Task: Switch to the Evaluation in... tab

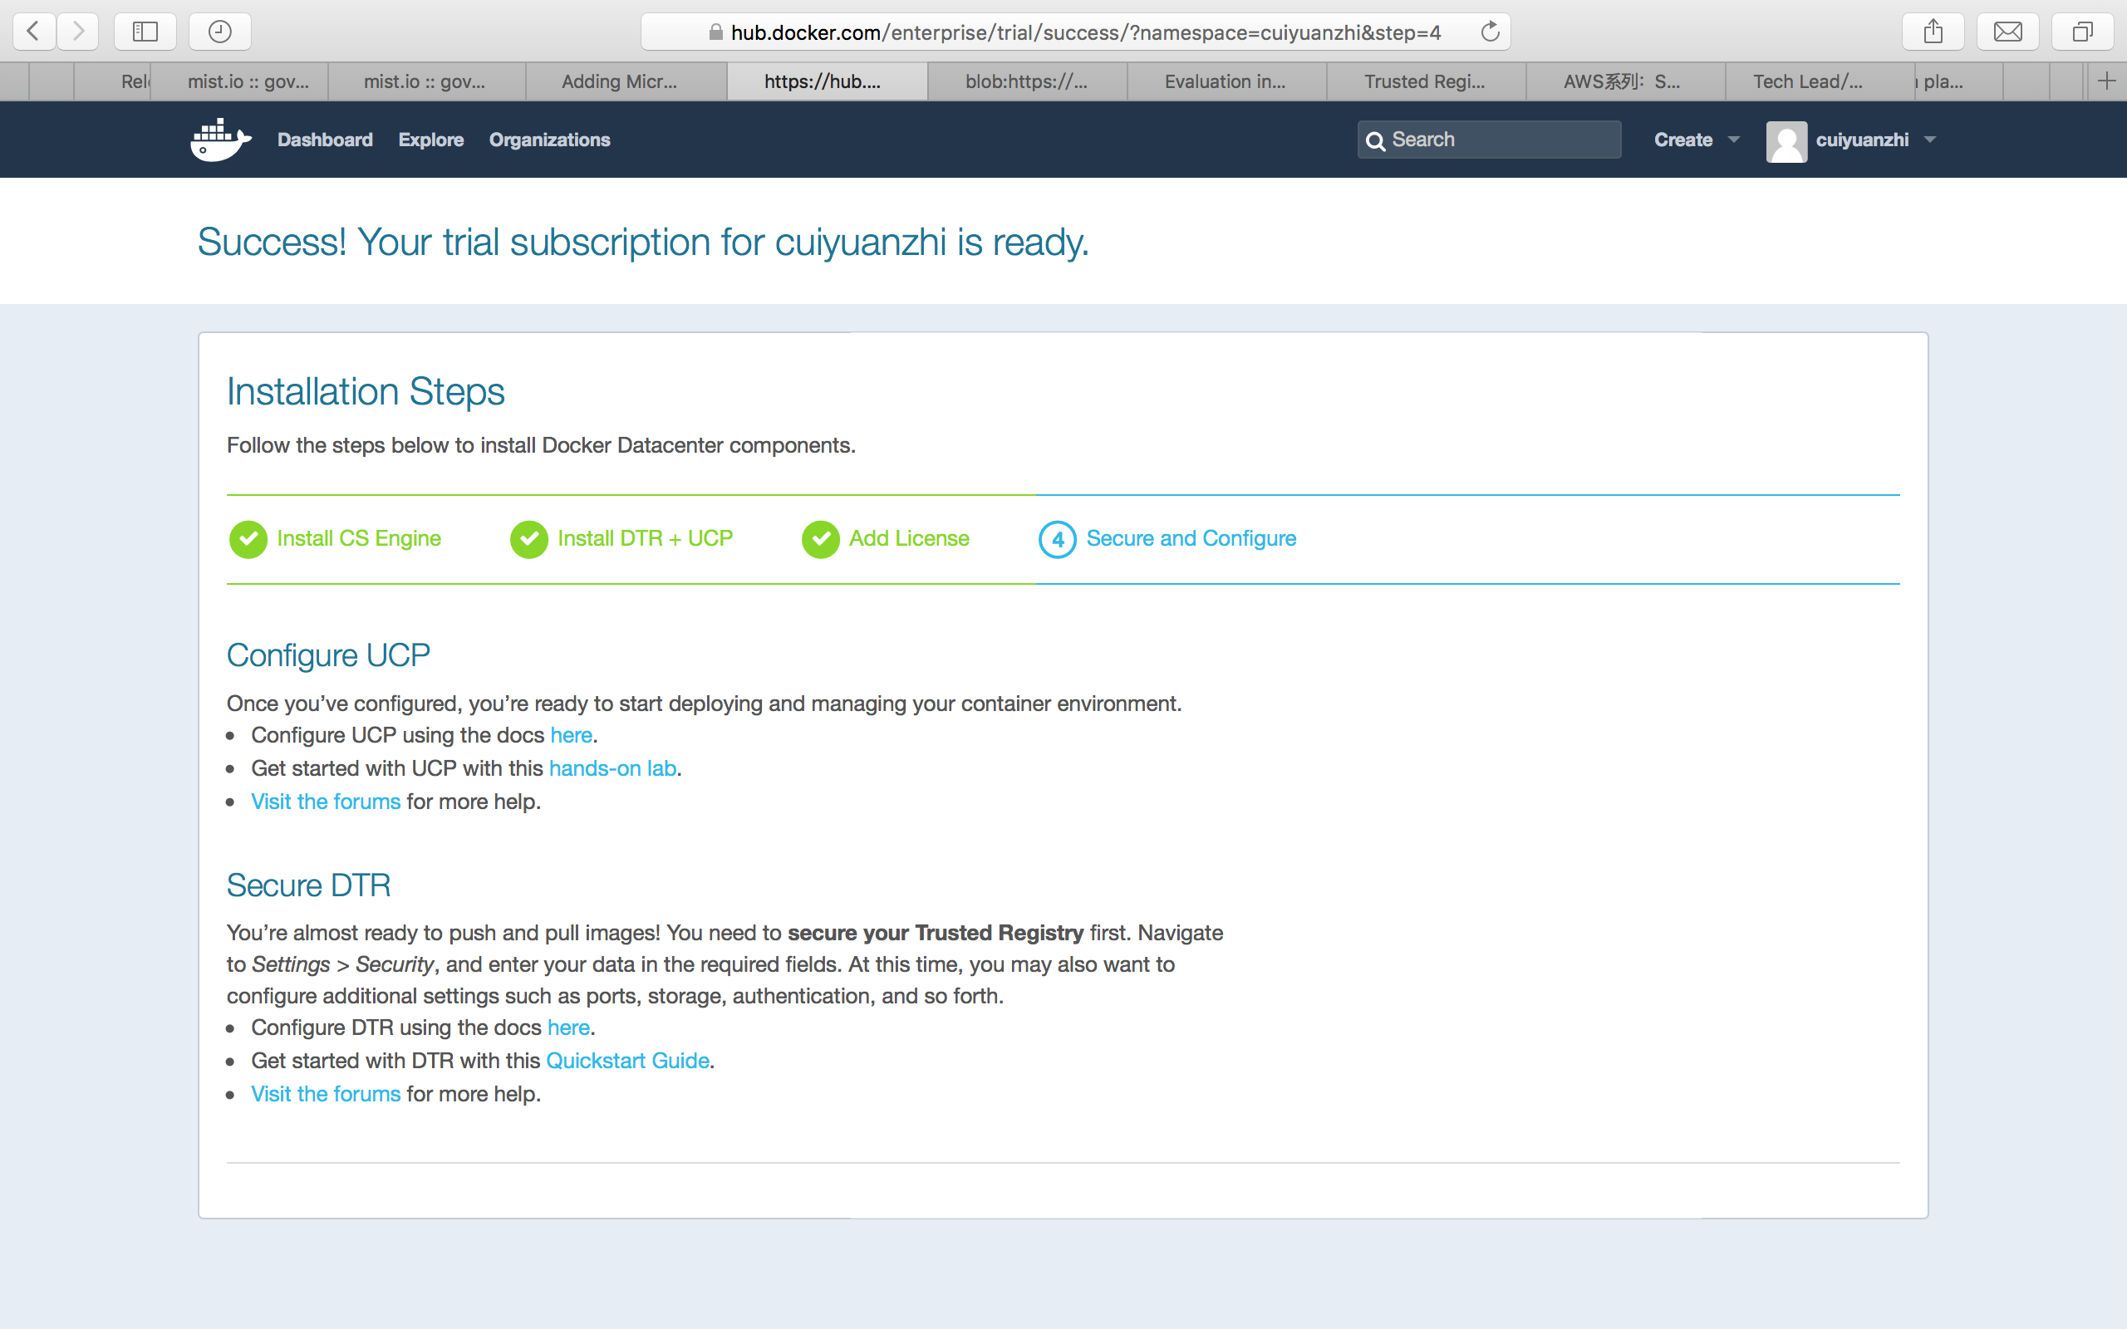Action: click(1226, 81)
